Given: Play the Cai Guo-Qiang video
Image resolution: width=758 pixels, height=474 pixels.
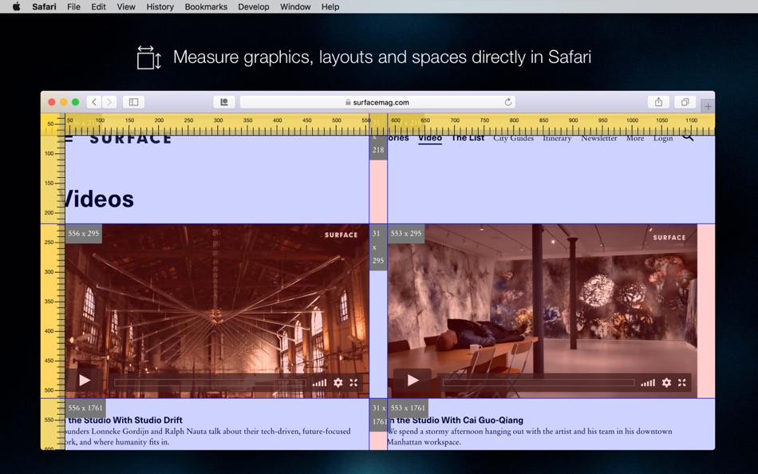Looking at the screenshot, I should pyautogui.click(x=413, y=380).
